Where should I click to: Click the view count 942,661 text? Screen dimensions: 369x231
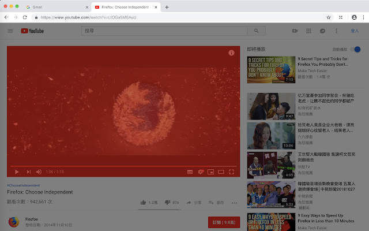[x=29, y=202]
